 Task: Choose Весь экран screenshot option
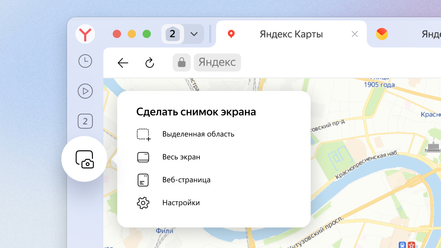pos(182,157)
